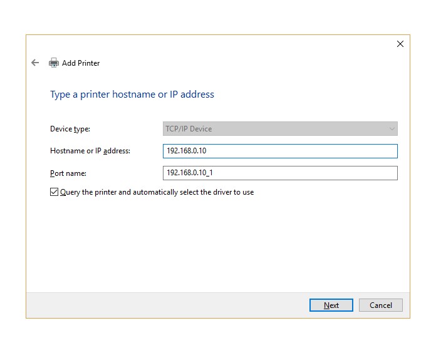This screenshot has width=436, height=353.
Task: Click the printer icon beside Add Printer
Action: pos(54,63)
